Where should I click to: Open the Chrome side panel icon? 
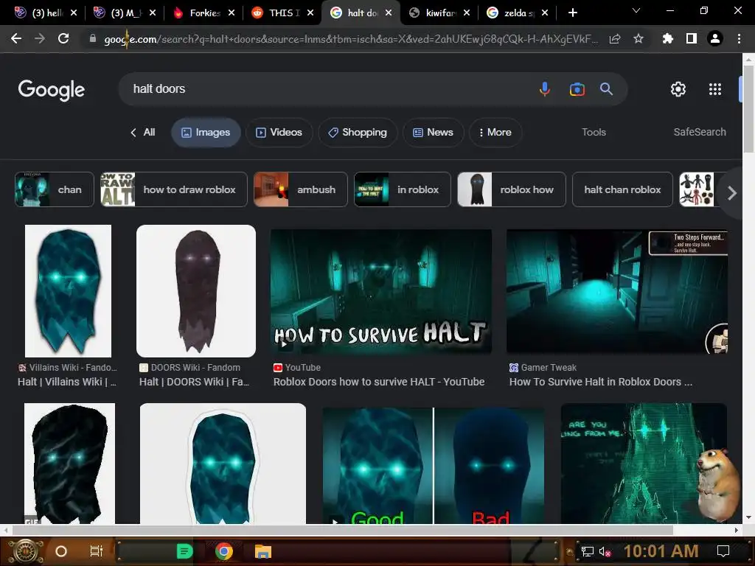click(x=692, y=38)
